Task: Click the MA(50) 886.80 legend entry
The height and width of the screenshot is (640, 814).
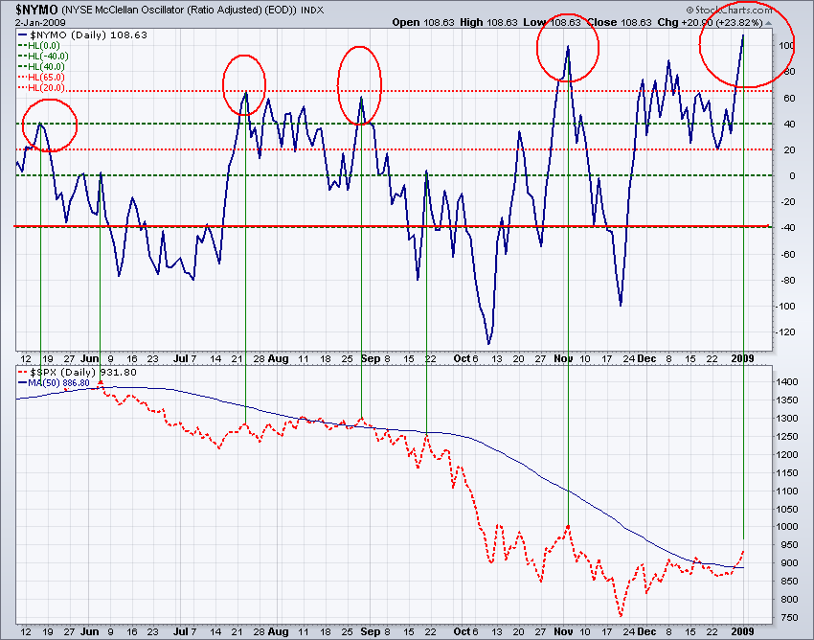Action: coord(54,383)
